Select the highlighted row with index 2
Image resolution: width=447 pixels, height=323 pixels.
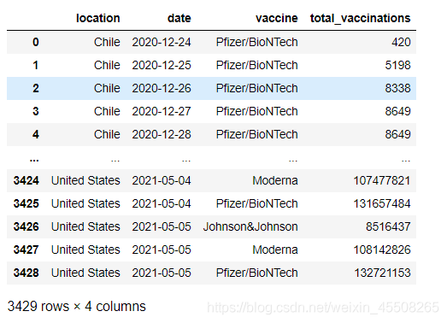[211, 88]
